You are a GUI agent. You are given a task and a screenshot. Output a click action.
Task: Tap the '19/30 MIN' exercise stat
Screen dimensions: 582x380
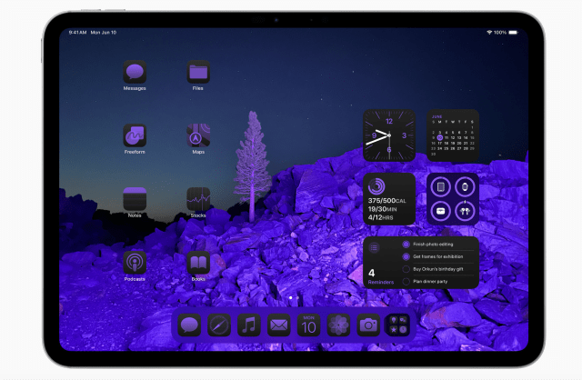click(382, 209)
